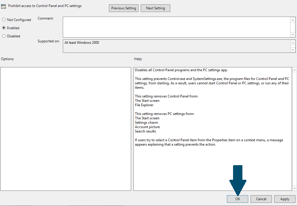
Task: Click the Apply button
Action: pyautogui.click(x=285, y=199)
